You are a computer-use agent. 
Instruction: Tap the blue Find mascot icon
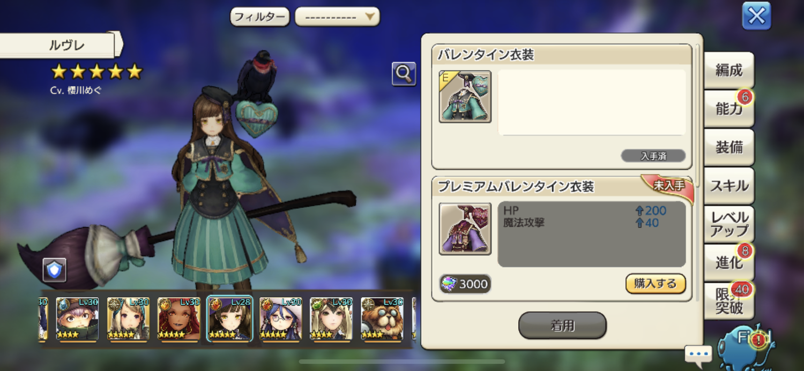pyautogui.click(x=745, y=345)
